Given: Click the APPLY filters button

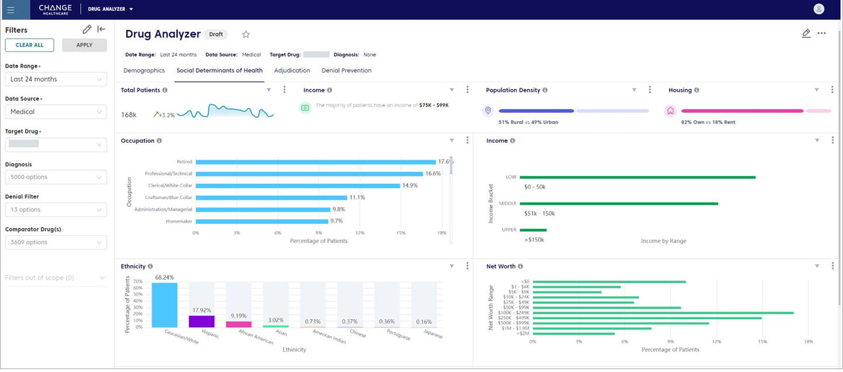Looking at the screenshot, I should point(84,45).
